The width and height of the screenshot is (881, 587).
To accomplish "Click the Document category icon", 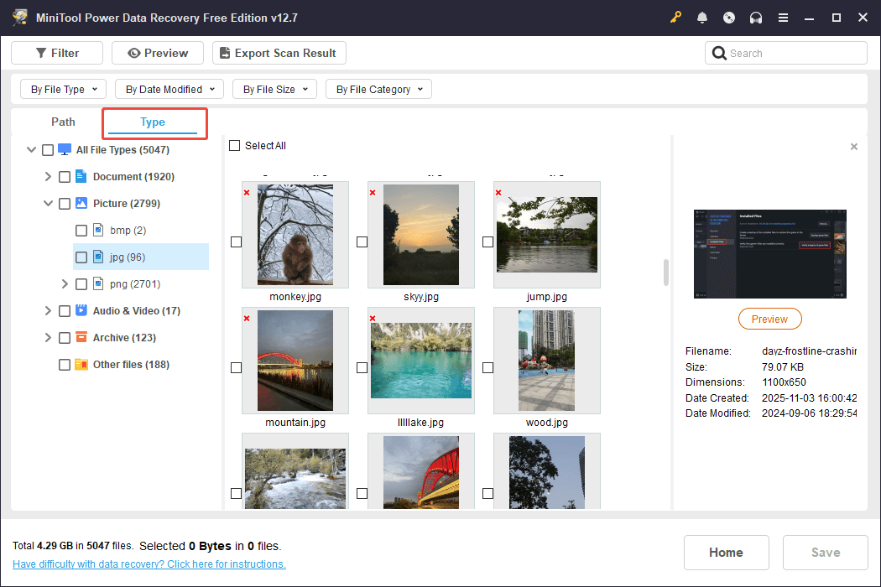I will pos(81,177).
